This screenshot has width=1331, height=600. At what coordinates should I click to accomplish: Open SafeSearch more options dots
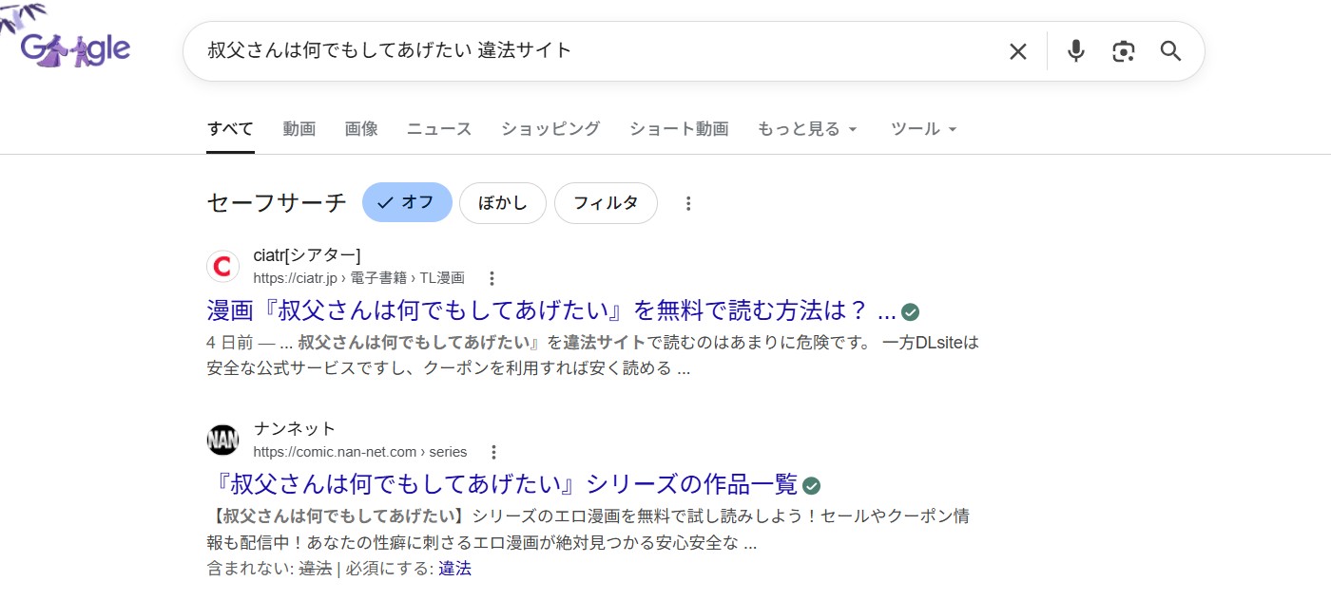[x=689, y=203]
